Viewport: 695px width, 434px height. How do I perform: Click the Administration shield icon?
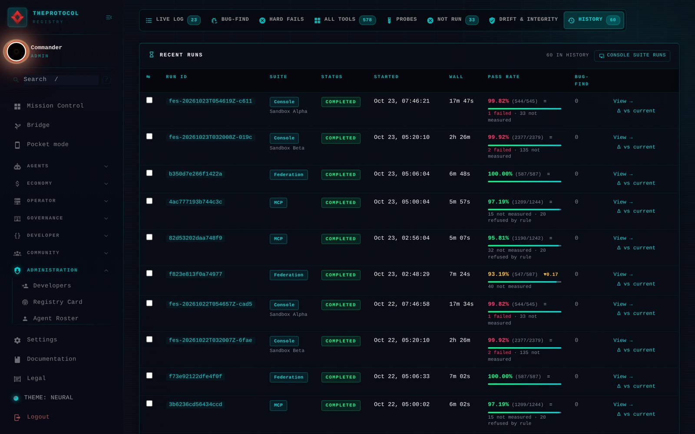click(17, 270)
